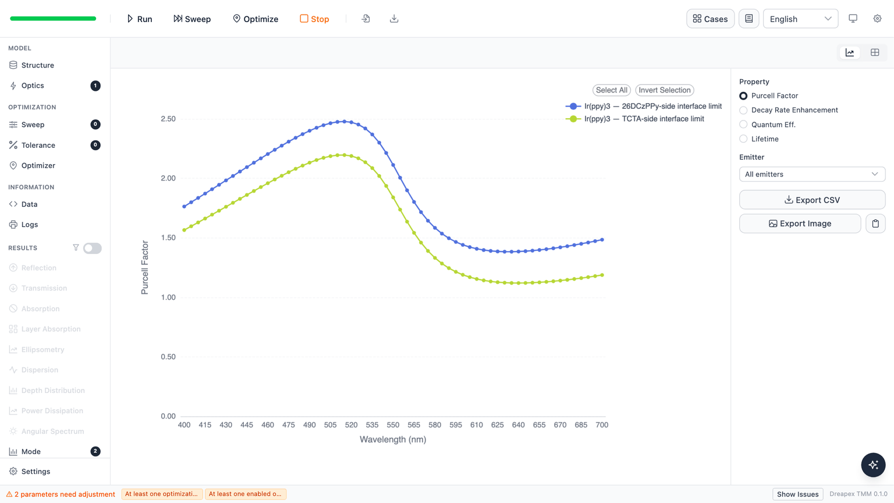Viewport: 894px width, 503px height.
Task: Open the gear settings icon top right
Action: coord(877,19)
